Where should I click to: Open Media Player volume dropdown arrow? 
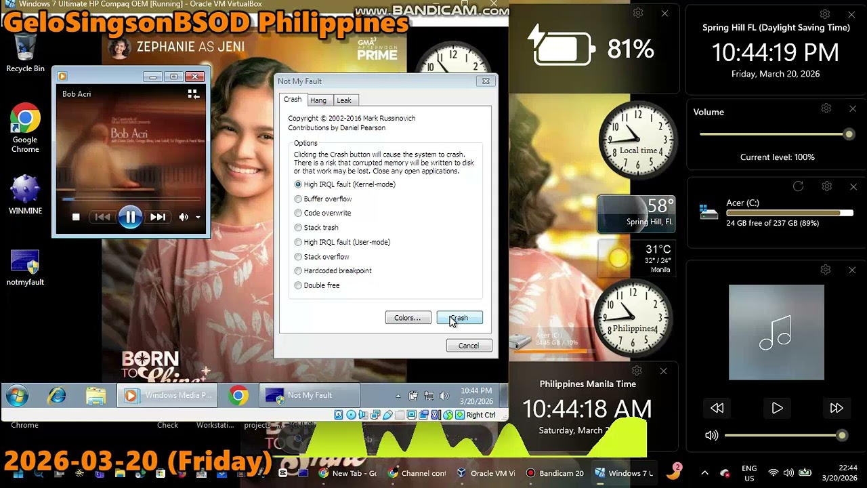[198, 218]
